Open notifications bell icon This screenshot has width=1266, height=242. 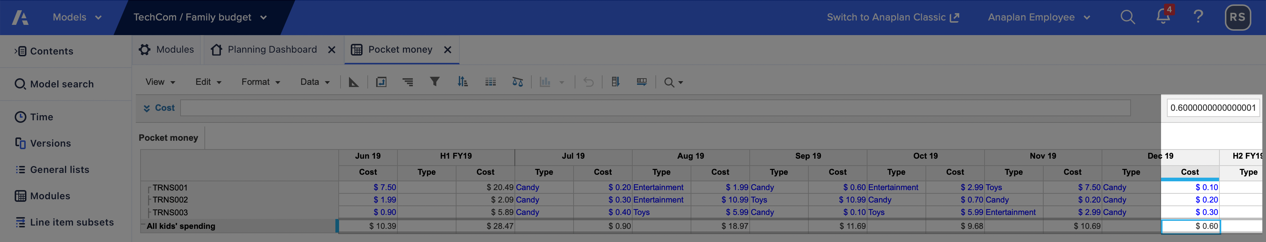pyautogui.click(x=1163, y=17)
